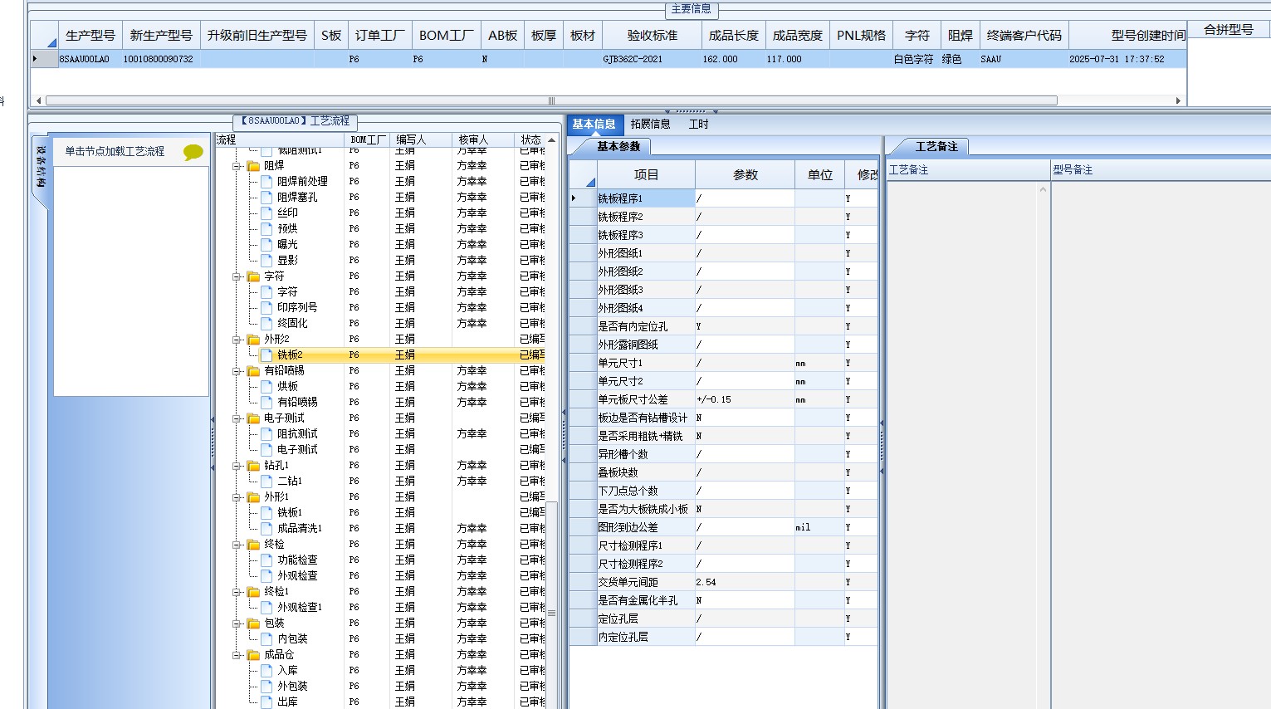Click the folder icon beside 钻孔1
Image resolution: width=1271 pixels, height=709 pixels.
tap(254, 466)
